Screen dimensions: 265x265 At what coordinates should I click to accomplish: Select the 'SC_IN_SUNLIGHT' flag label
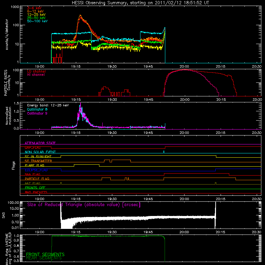tap(38, 156)
